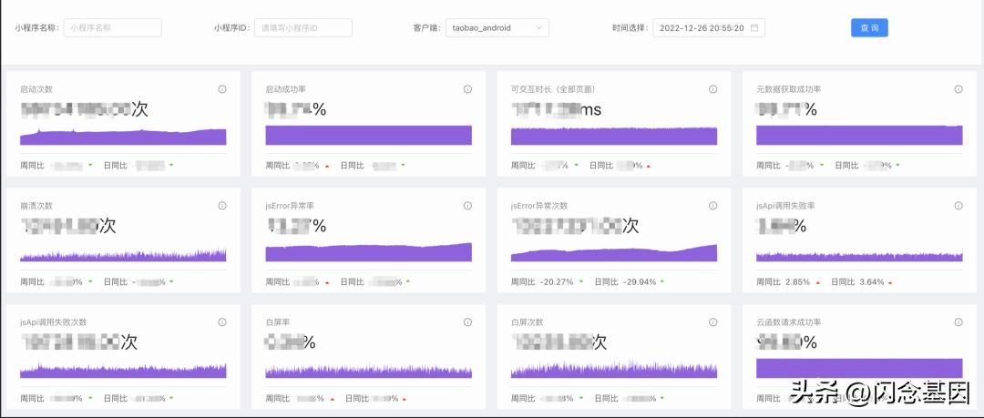Click the 可交互时长 trend chart
Image resolution: width=984 pixels, height=418 pixels.
[x=614, y=137]
